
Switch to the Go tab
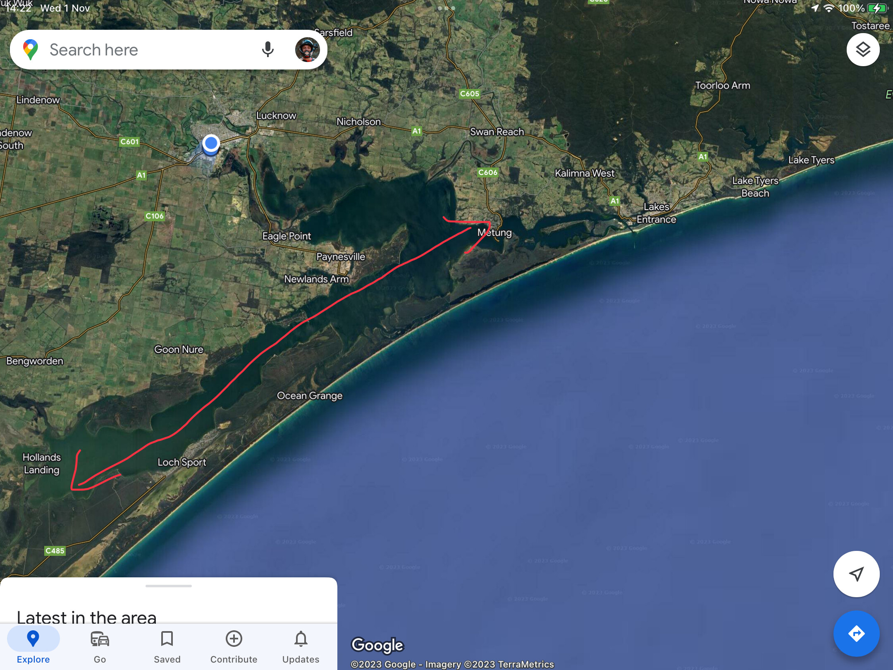coord(100,647)
